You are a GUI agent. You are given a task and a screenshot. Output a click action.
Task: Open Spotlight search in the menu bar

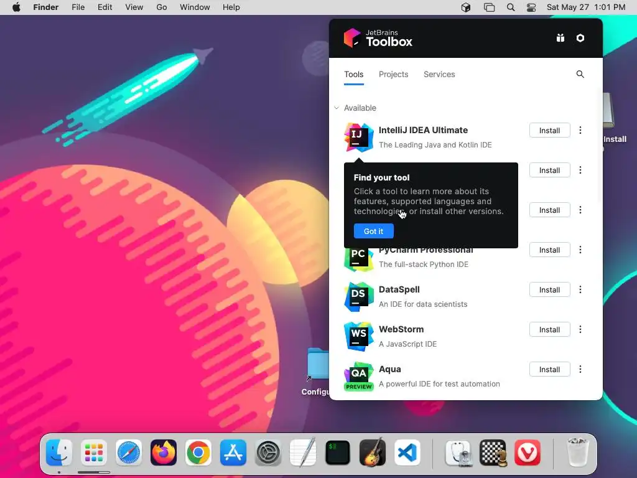pyautogui.click(x=511, y=7)
